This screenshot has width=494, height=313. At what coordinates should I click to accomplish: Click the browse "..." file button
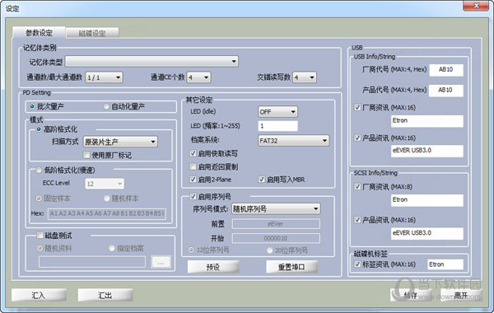161,262
